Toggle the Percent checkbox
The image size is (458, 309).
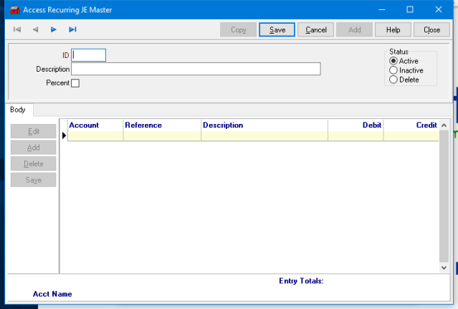tap(75, 83)
